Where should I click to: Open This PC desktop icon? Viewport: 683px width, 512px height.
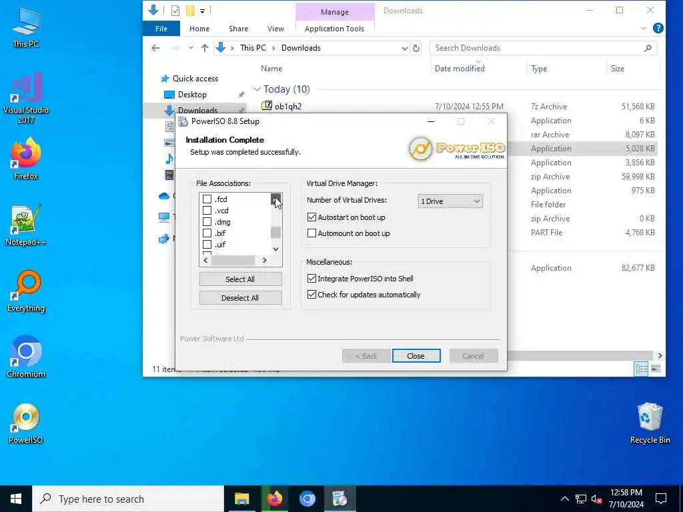point(26,27)
